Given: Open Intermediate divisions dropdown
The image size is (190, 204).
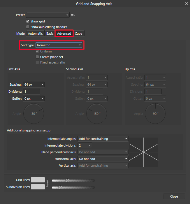Looking at the screenshot, I should tap(85, 145).
